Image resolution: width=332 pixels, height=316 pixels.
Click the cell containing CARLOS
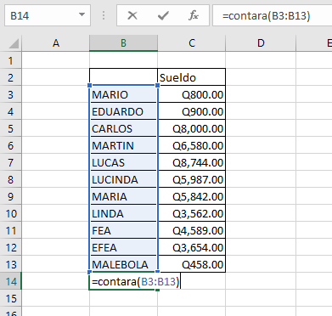123,128
